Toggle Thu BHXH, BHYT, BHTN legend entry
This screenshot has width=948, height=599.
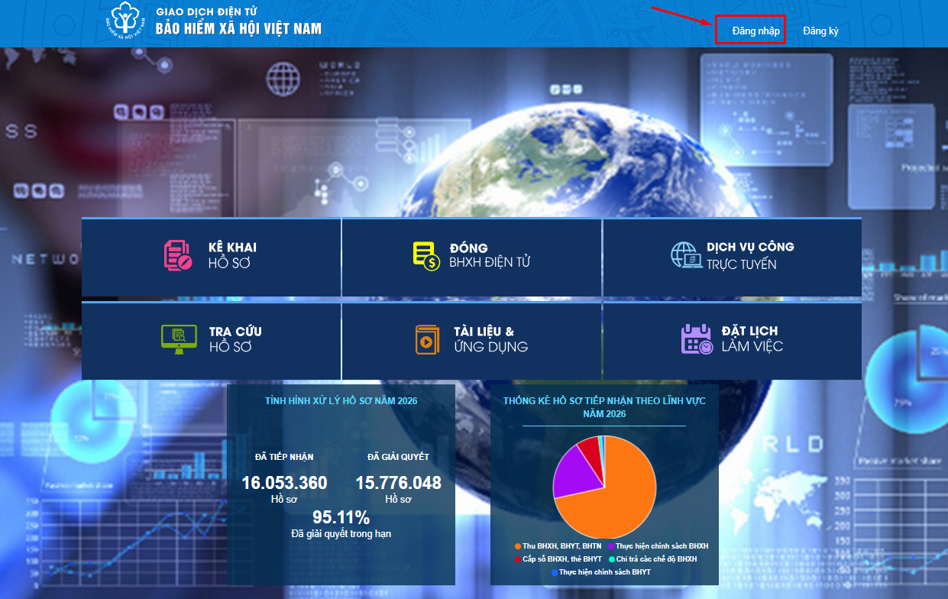tap(560, 546)
